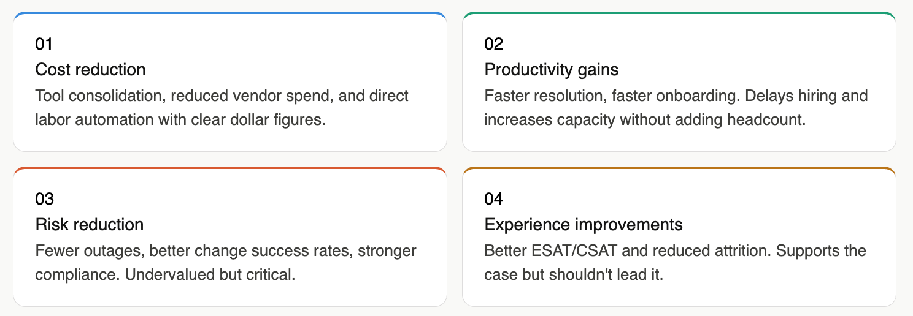Click the tool consolidation description text

point(222,108)
